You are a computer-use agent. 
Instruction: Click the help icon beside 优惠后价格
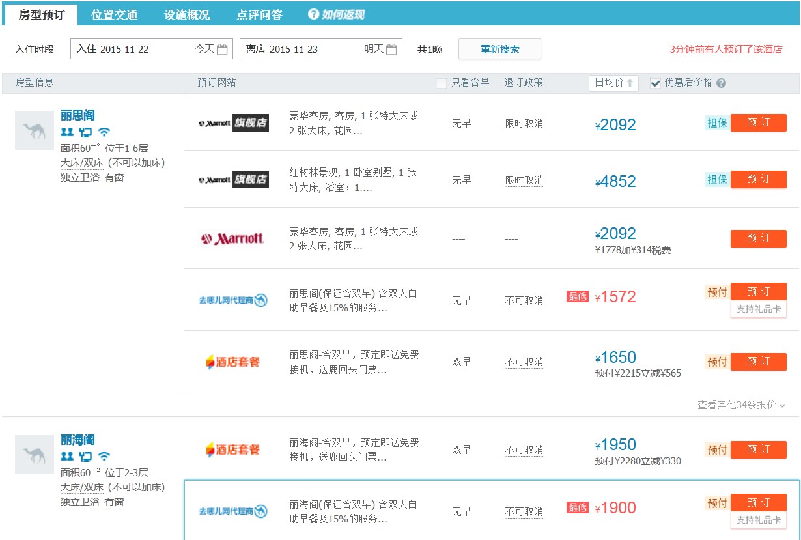[721, 83]
